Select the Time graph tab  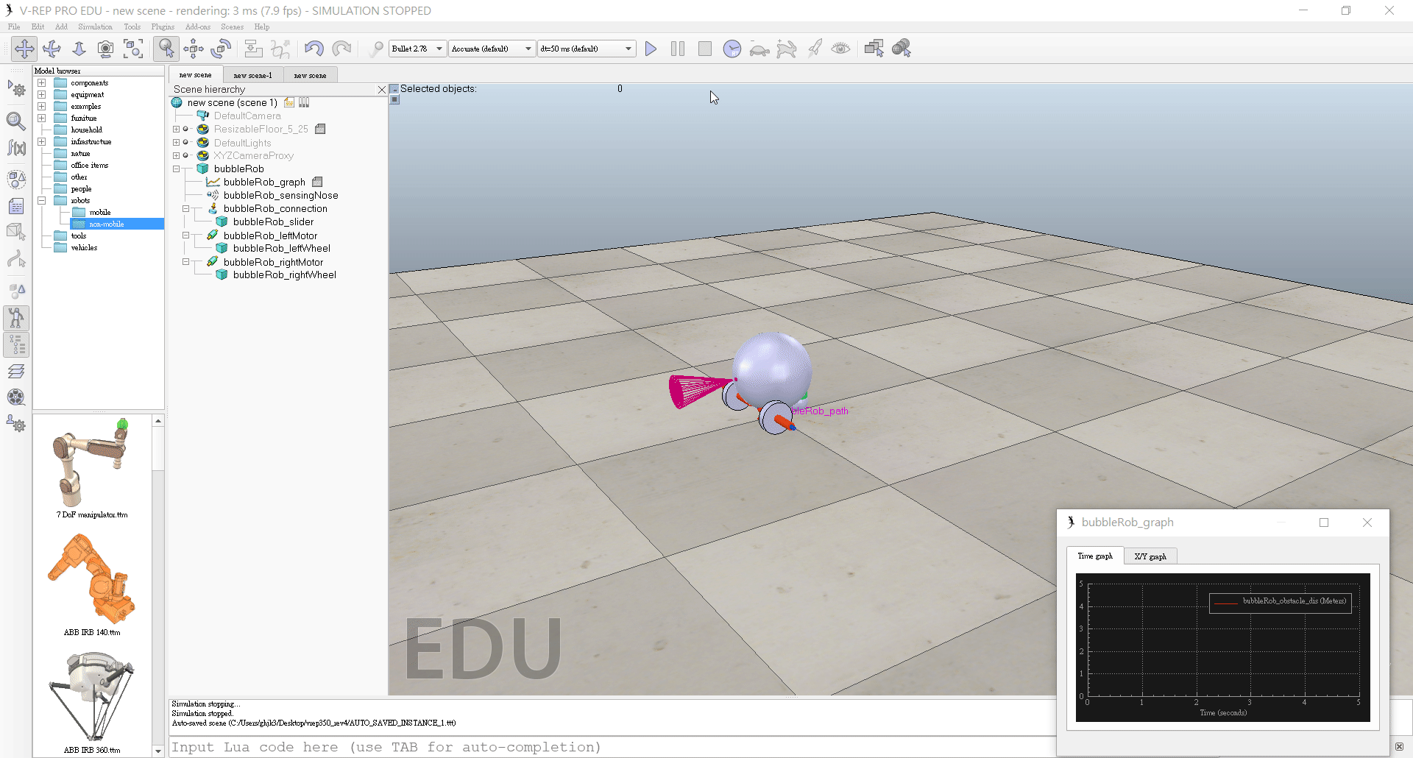[1095, 556]
